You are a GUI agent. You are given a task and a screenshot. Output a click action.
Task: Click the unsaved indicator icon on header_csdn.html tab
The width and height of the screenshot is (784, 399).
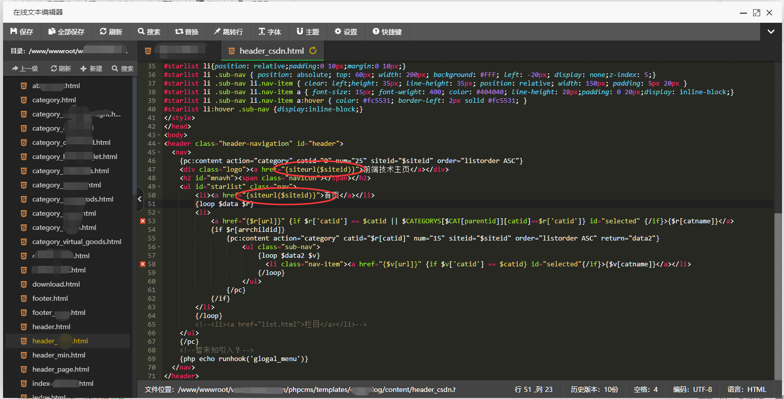(313, 51)
